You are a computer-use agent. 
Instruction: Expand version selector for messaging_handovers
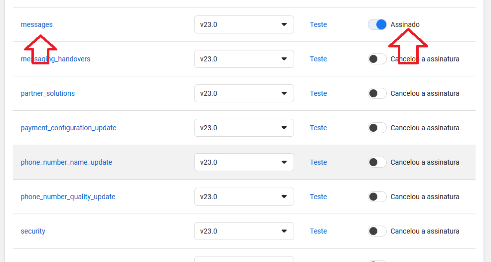pos(244,59)
